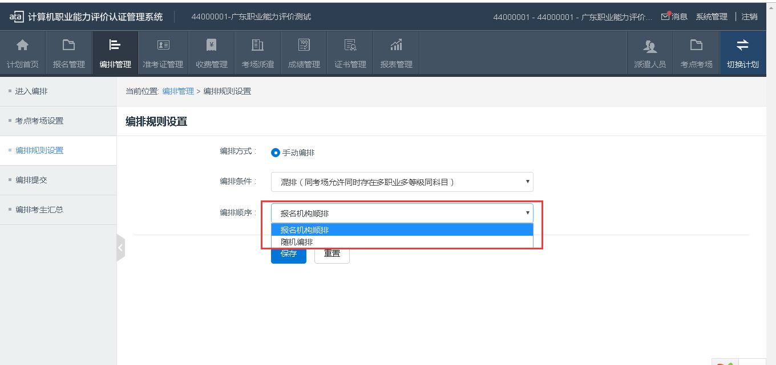The height and width of the screenshot is (365, 776).
Task: Click 注销 to log out
Action: point(750,17)
